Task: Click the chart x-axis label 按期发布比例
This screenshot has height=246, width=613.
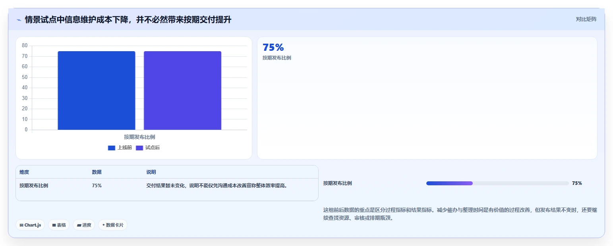Action: tap(139, 137)
